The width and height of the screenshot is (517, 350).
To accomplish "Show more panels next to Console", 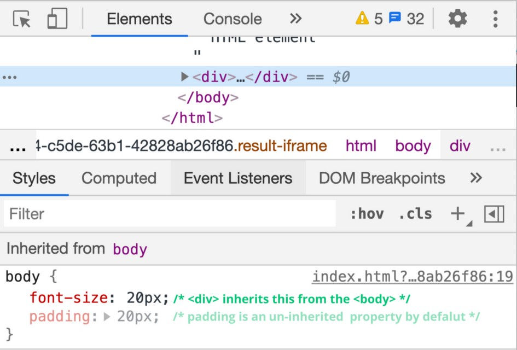I will [296, 19].
